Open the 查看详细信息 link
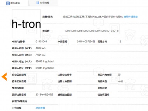The width and height of the screenshot is (148, 111). 131,17
